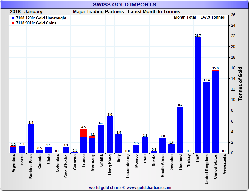Click the 2018 - January date label
249x191 pixels.
(x=26, y=12)
